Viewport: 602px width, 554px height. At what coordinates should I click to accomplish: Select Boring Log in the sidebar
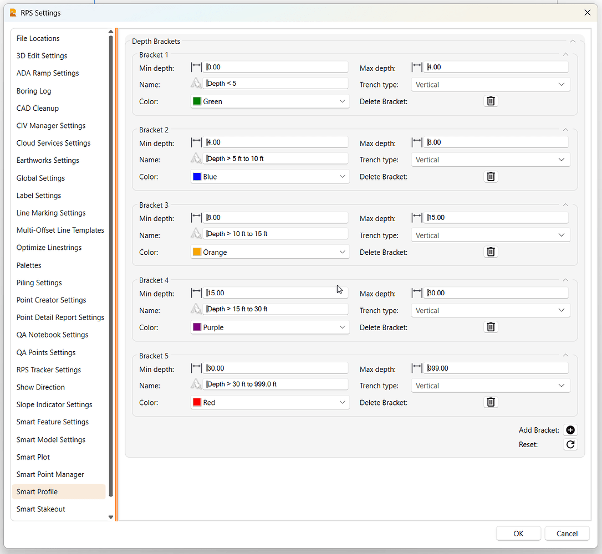(59, 91)
